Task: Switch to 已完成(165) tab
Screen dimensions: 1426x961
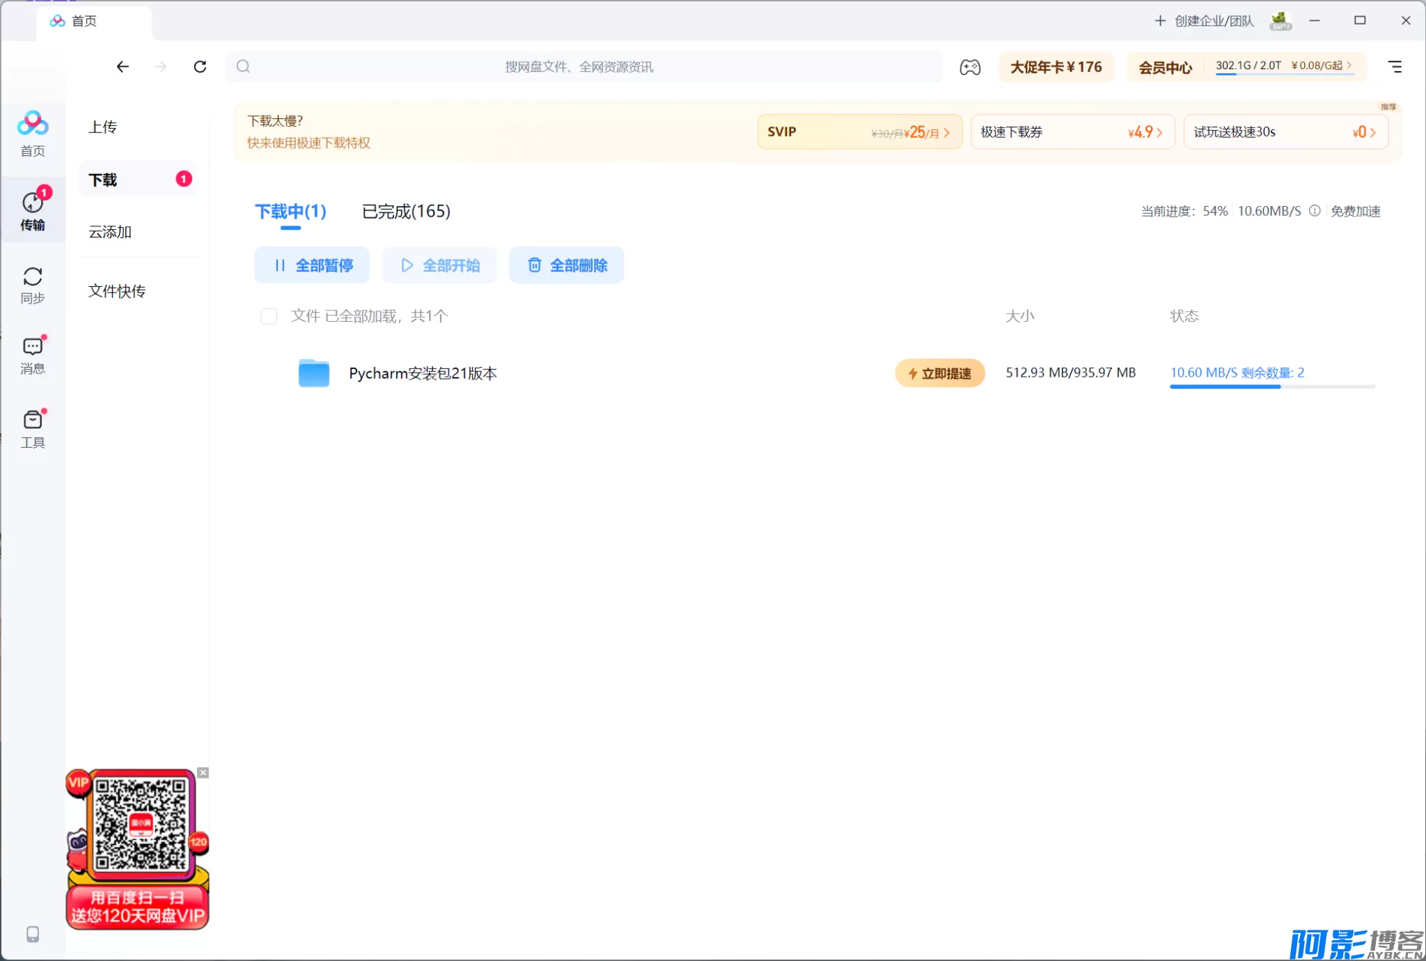Action: pos(406,211)
